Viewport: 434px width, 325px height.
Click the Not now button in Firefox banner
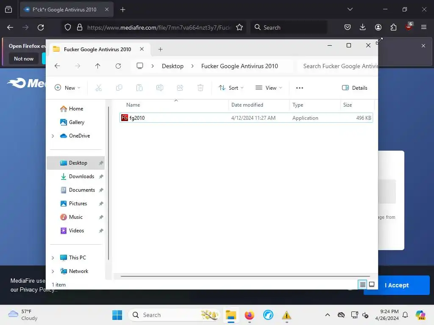(24, 58)
